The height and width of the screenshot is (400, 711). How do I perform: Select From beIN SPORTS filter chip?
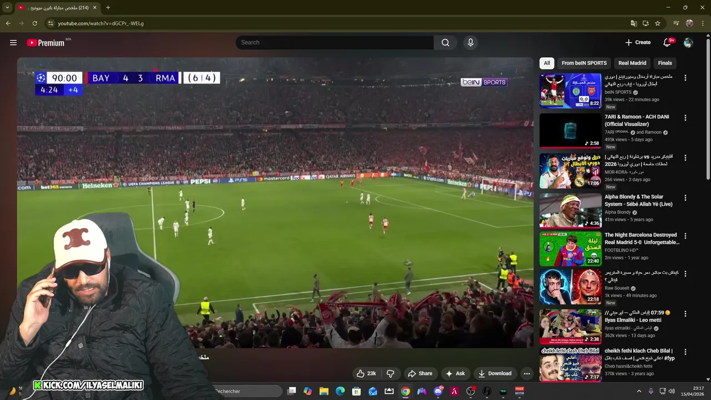584,63
